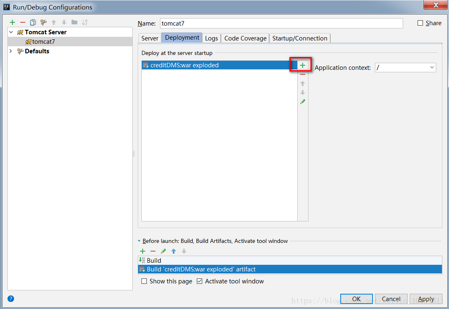Select tomcat7 configuration in tree
The image size is (449, 309).
click(x=70, y=42)
